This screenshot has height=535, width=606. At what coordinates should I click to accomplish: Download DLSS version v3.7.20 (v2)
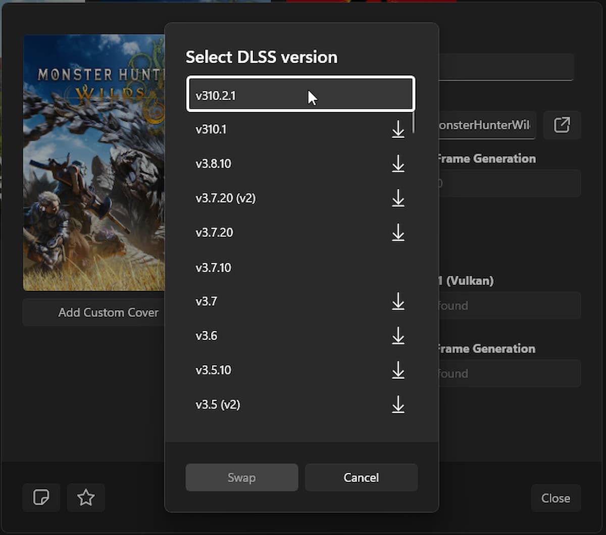(x=398, y=199)
